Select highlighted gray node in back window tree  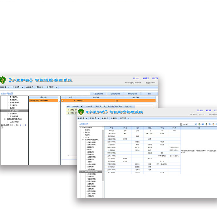[x=14, y=111]
